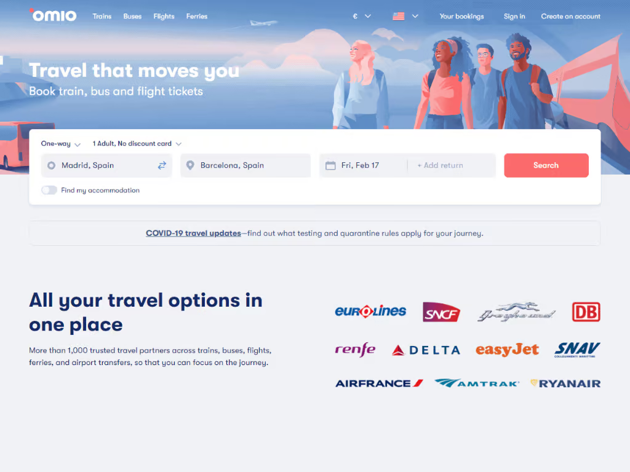Click the destination map pin icon

pyautogui.click(x=191, y=165)
